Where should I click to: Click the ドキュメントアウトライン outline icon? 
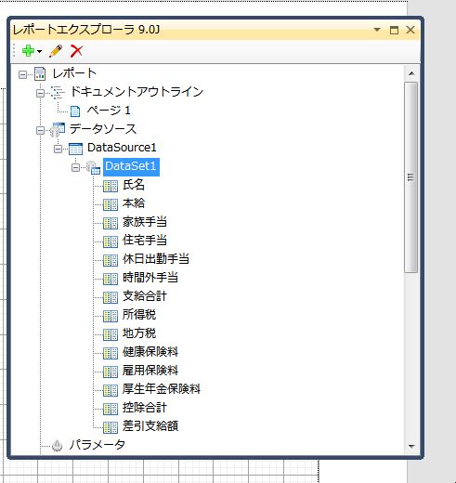click(58, 92)
